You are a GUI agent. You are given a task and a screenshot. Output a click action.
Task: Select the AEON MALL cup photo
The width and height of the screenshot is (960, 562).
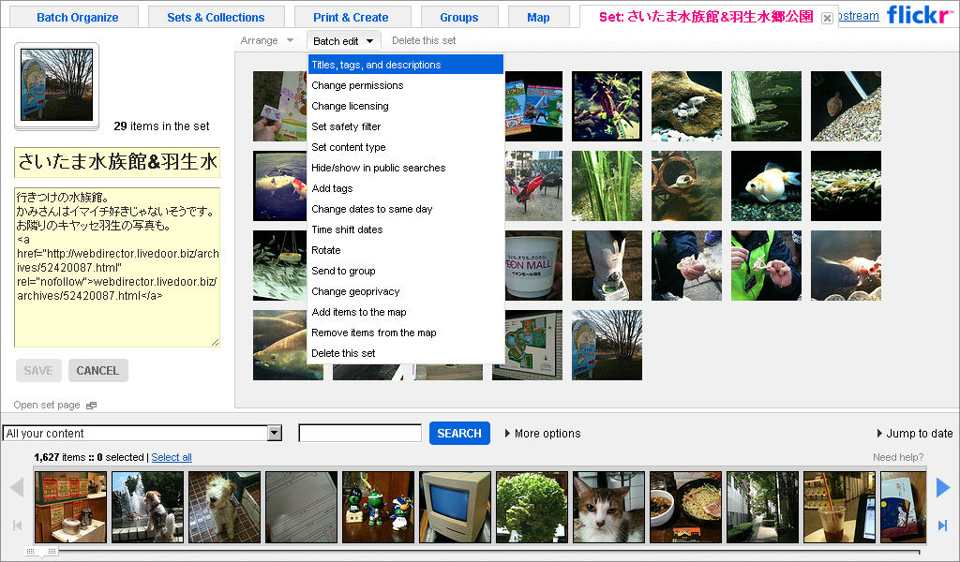(x=532, y=265)
